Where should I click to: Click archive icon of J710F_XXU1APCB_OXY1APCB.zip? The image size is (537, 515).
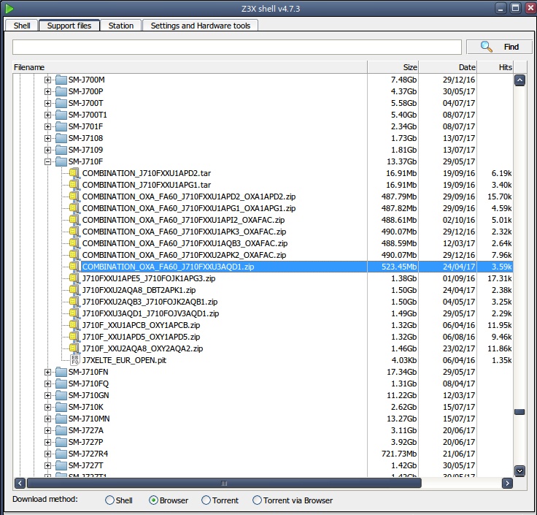point(74,324)
